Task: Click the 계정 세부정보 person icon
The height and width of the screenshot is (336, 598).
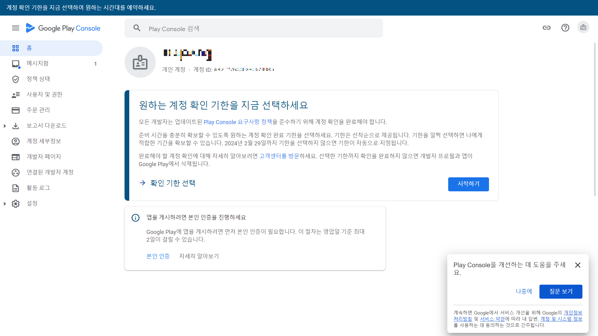Action: coord(16,141)
